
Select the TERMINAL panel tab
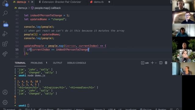pos(20,63)
